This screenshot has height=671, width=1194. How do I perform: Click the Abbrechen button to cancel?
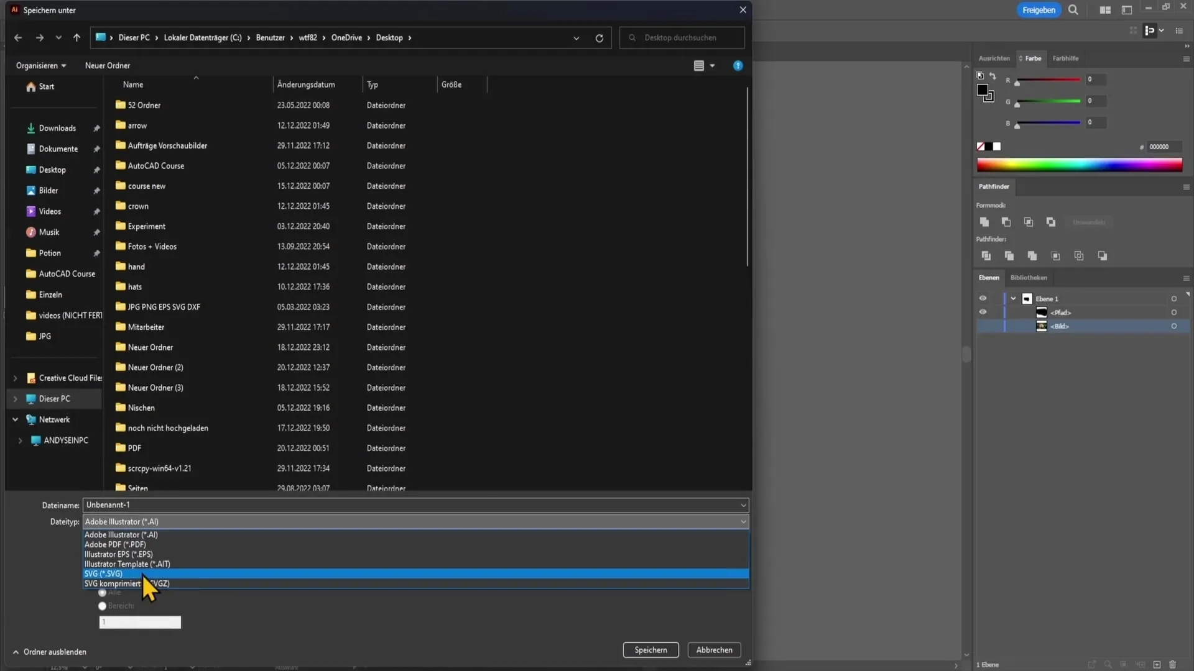[713, 650]
